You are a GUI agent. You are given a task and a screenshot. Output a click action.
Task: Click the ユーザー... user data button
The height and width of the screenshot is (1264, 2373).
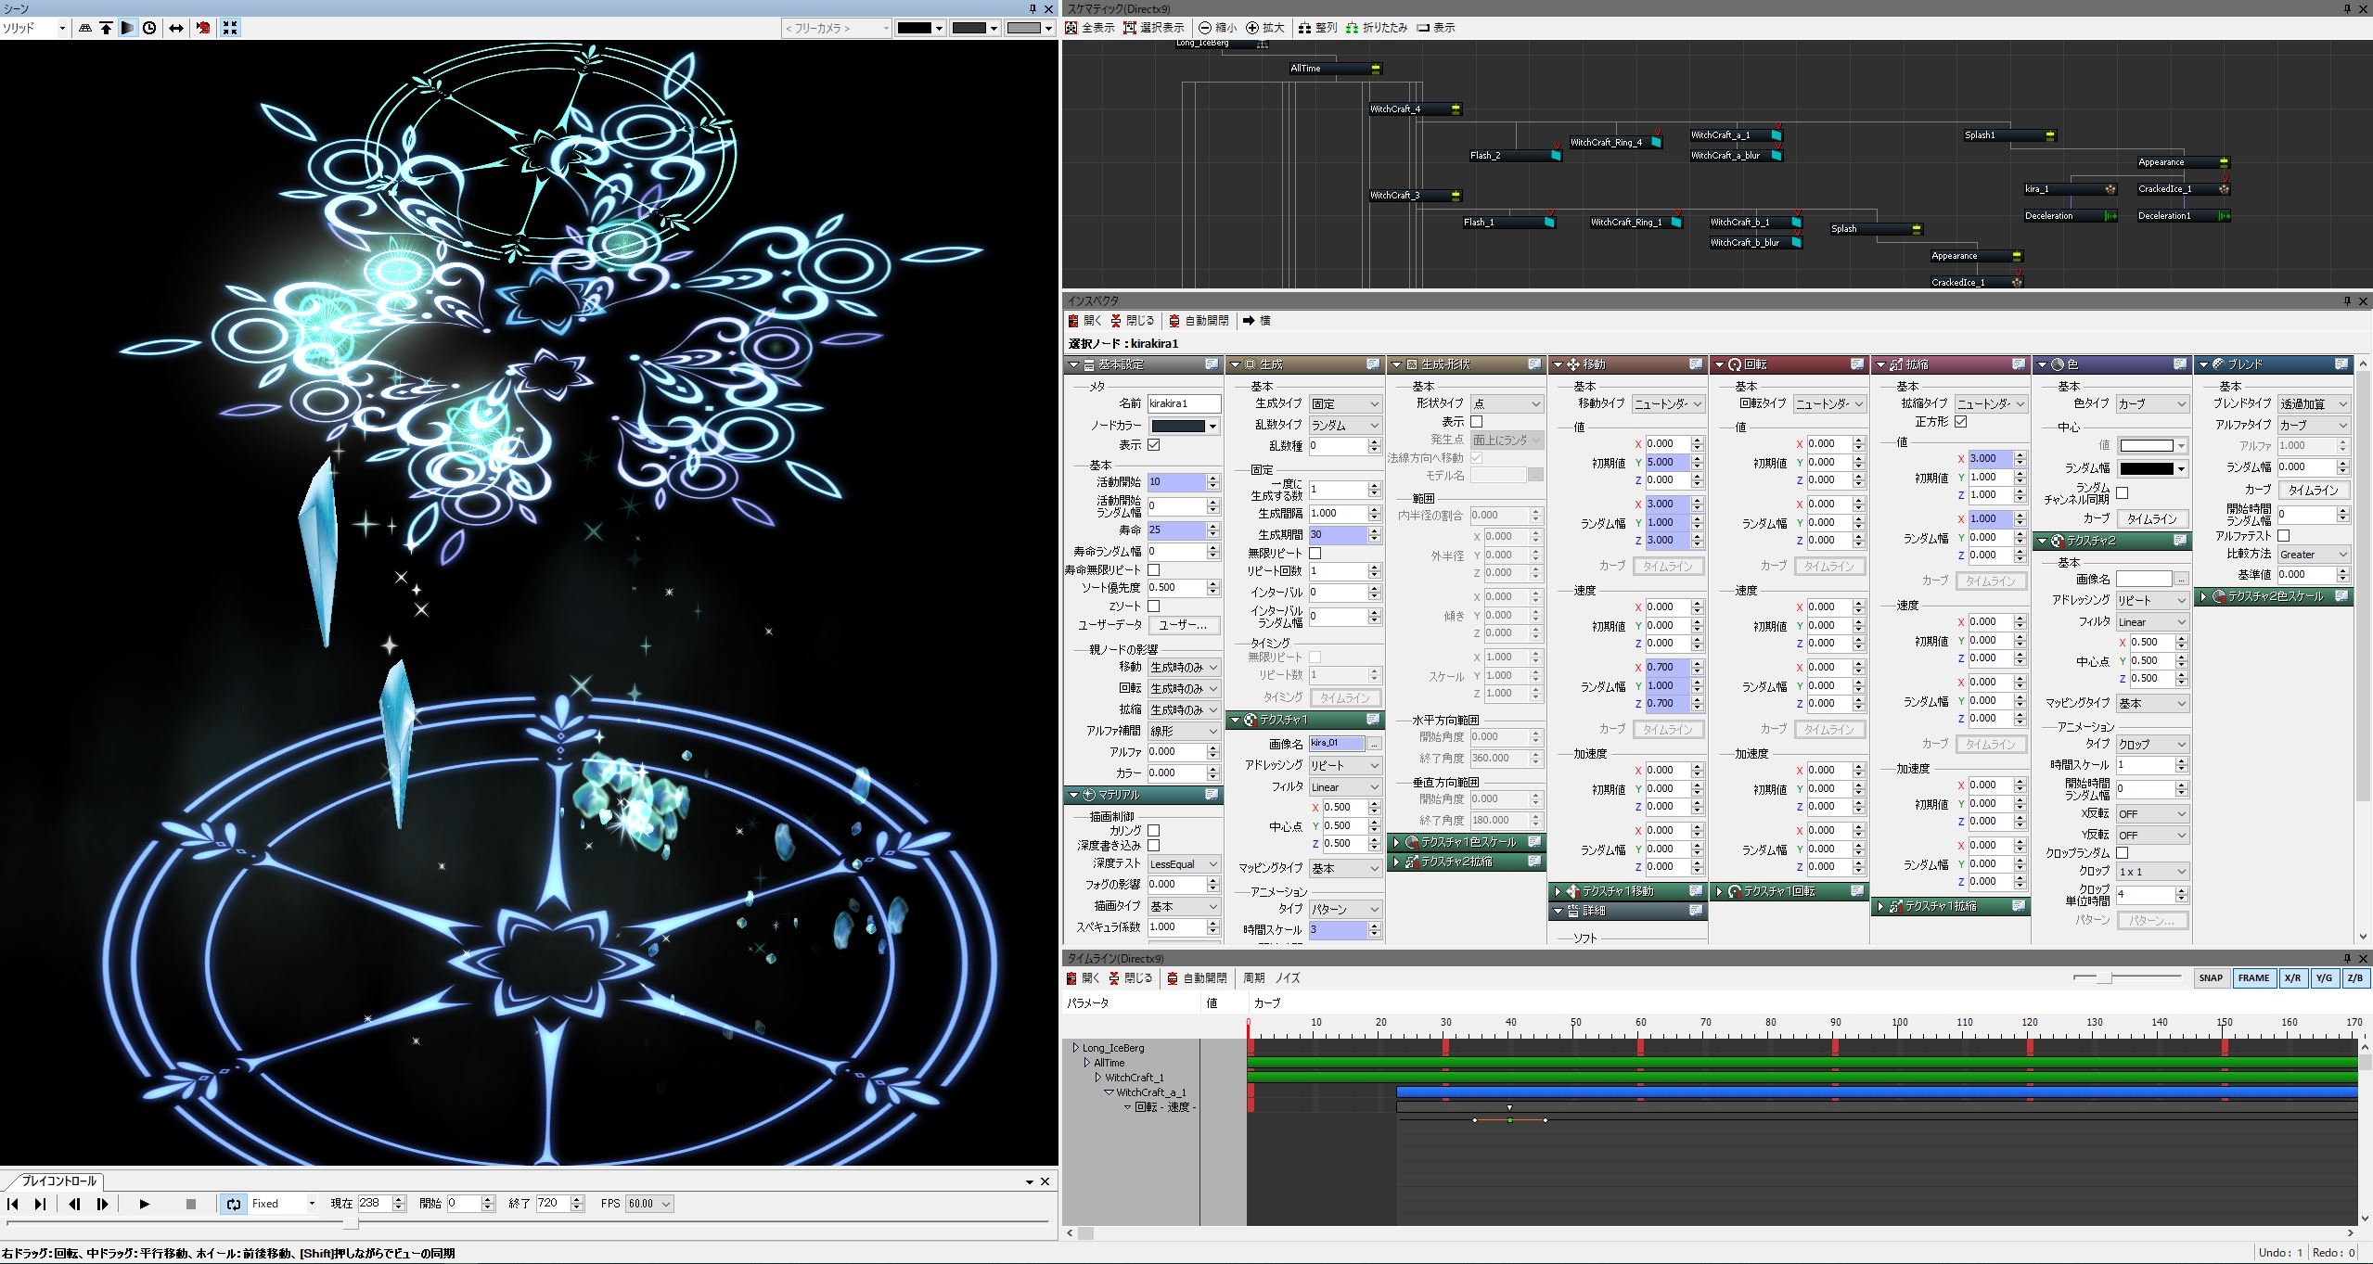tap(1183, 625)
